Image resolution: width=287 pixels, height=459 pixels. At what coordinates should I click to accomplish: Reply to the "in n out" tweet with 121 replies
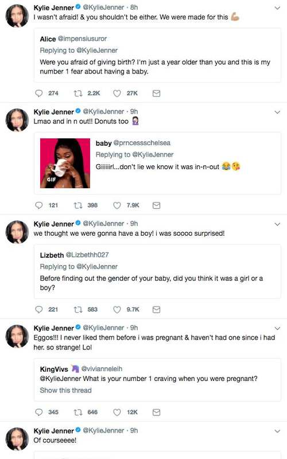39,205
